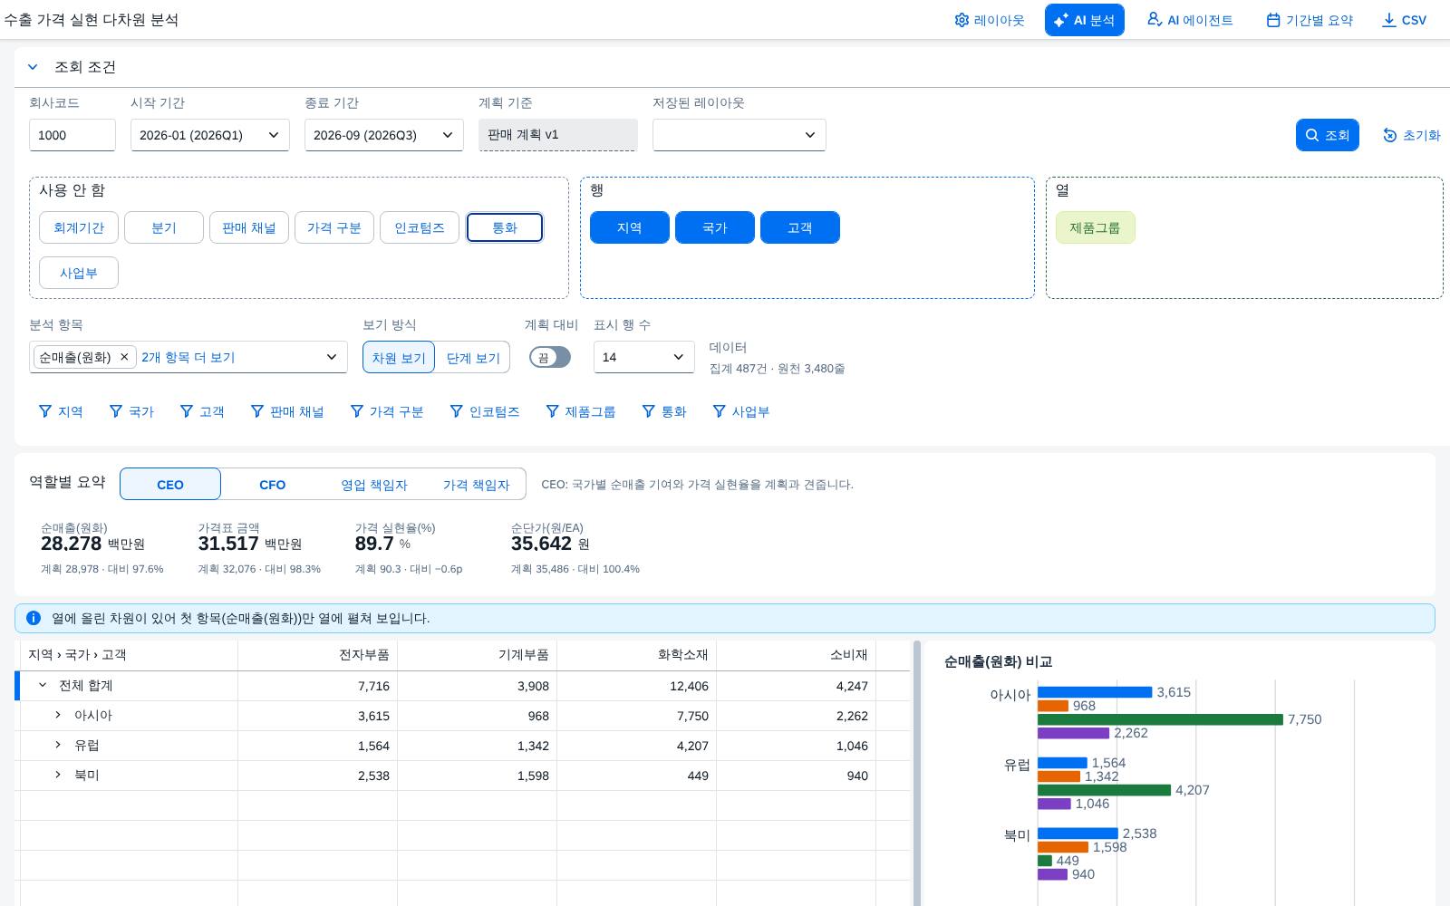Collapse the 조회 조건 section
The image size is (1450, 906).
[33, 67]
